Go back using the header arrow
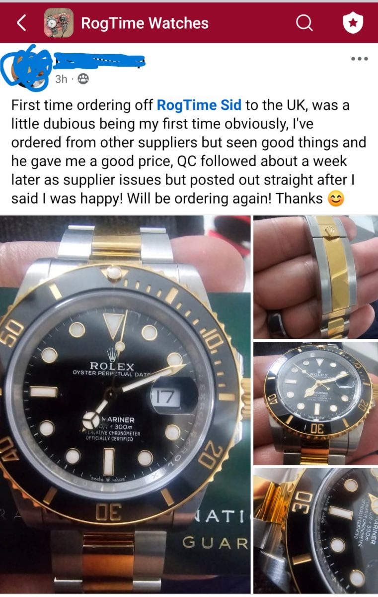Image resolution: width=378 pixels, height=597 pixels. point(21,22)
